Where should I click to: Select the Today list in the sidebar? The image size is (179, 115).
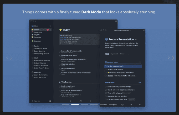point(41,30)
